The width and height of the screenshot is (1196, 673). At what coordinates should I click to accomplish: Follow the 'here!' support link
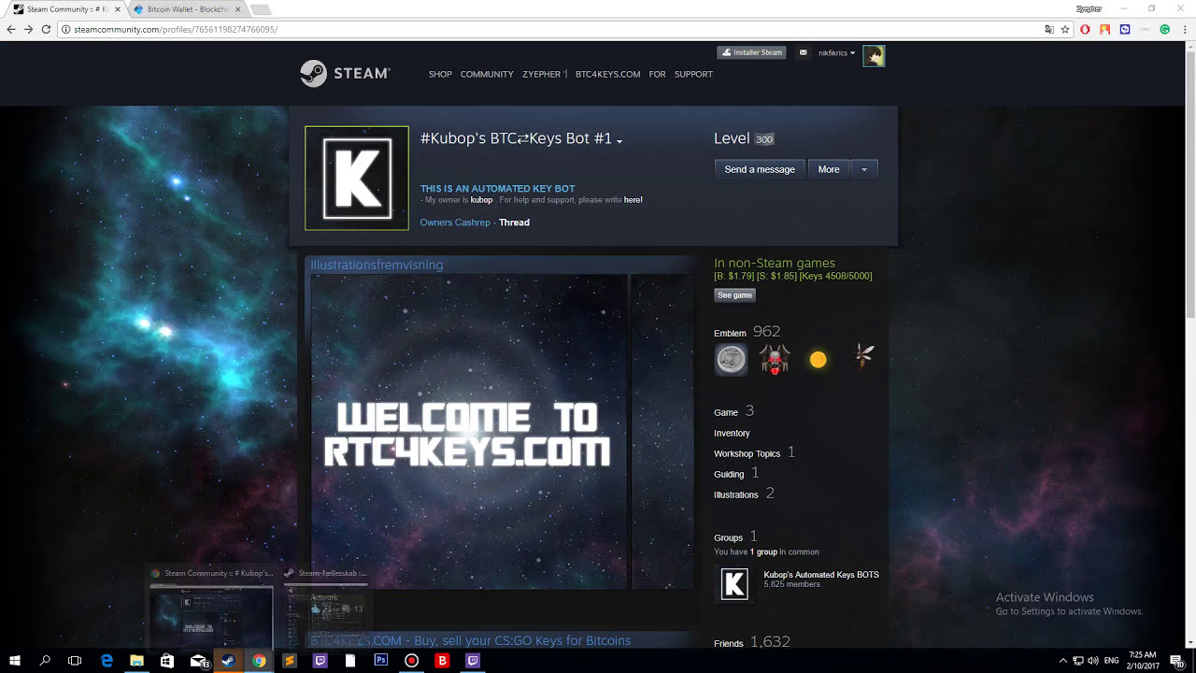coord(634,200)
